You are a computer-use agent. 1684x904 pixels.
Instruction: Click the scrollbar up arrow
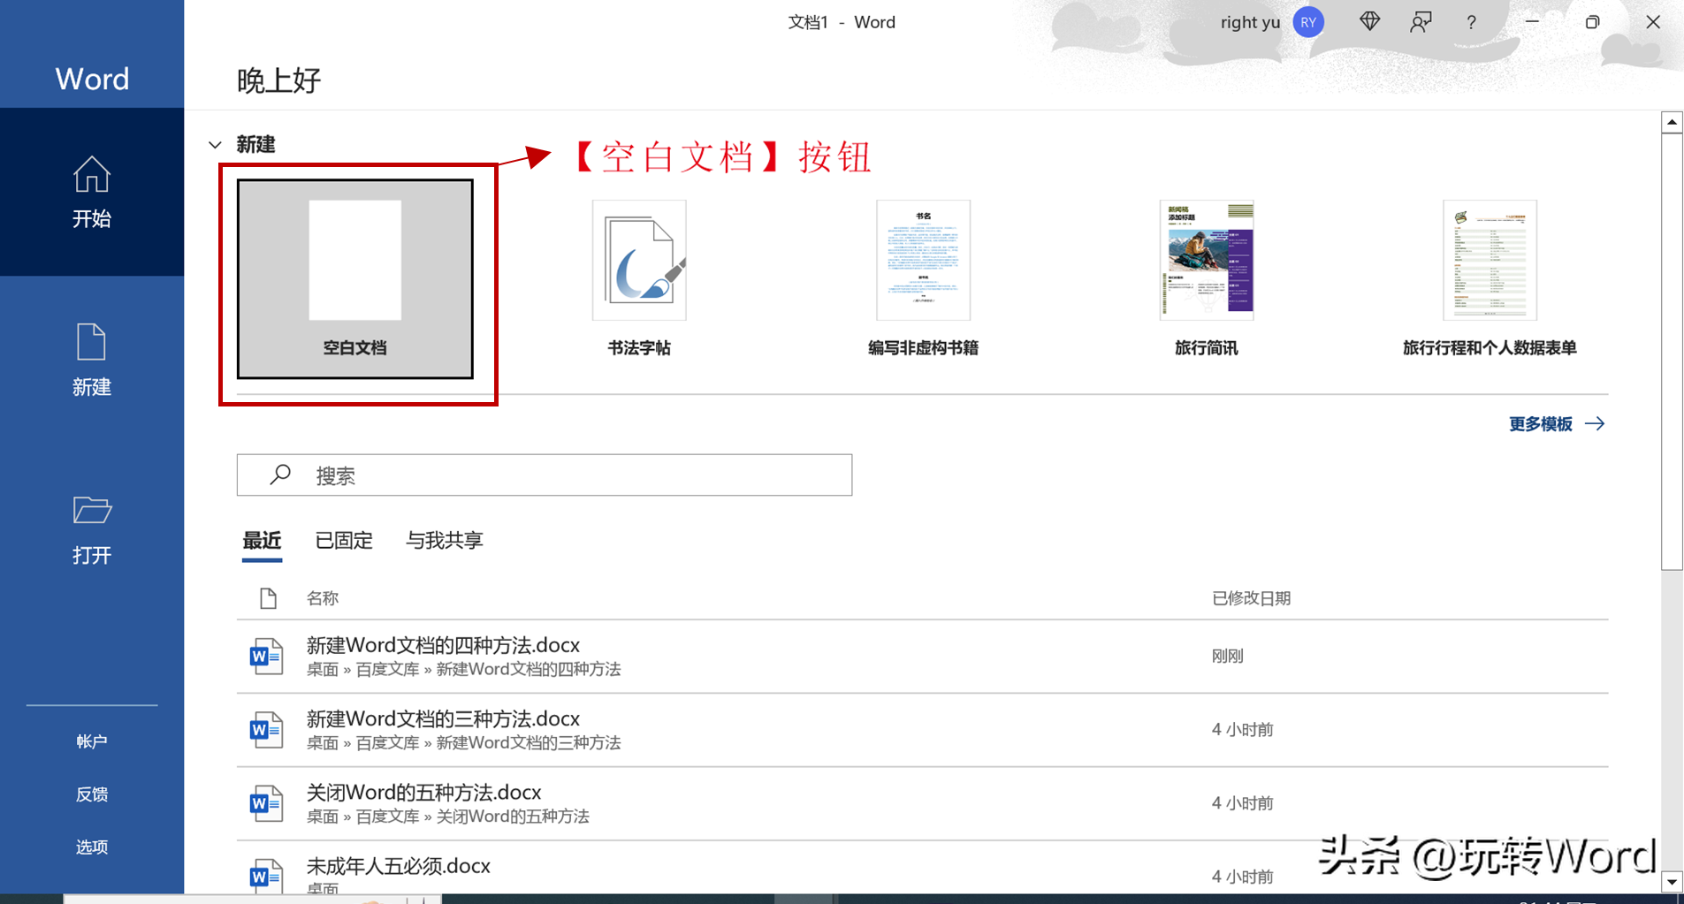[x=1672, y=122]
